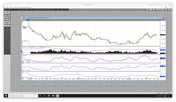
Task: Open Windows Task View icon
Action: (45, 96)
